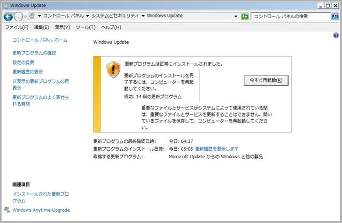This screenshot has height=223, width=342.
Task: Open the recent pages dropdown beside forward arrow
Action: pos(25,17)
